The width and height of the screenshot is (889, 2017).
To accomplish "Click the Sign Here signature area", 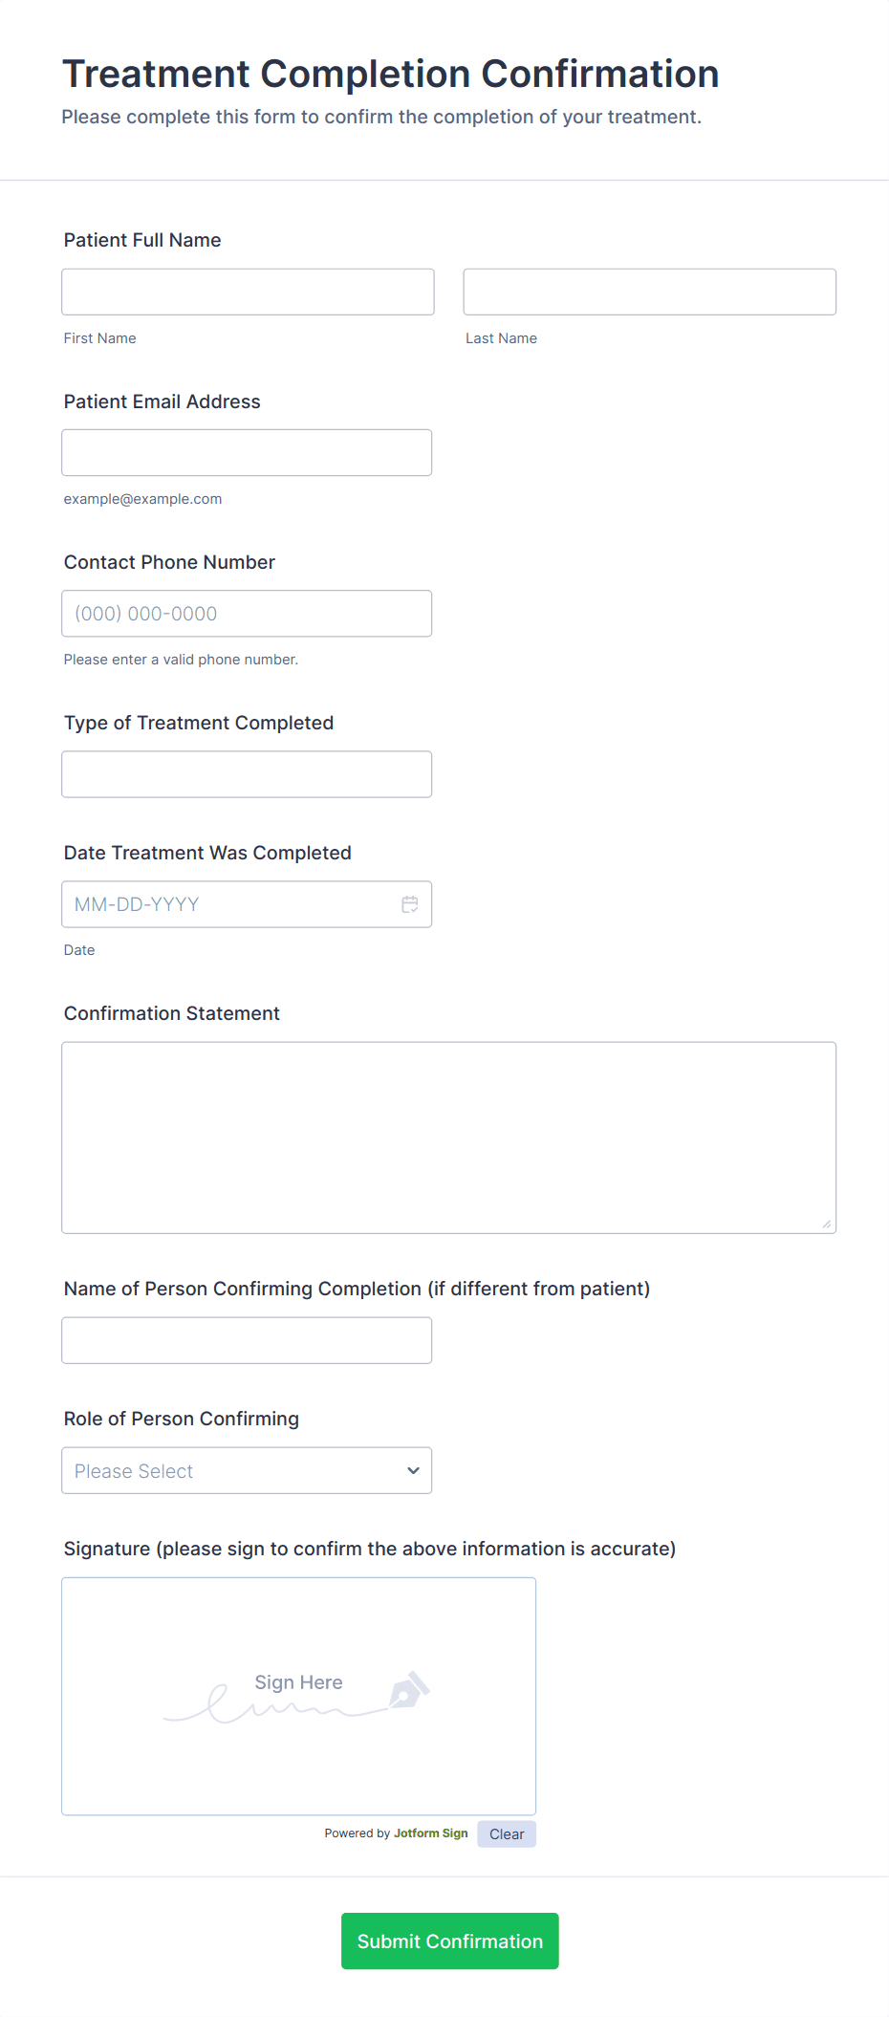I will pos(298,1696).
